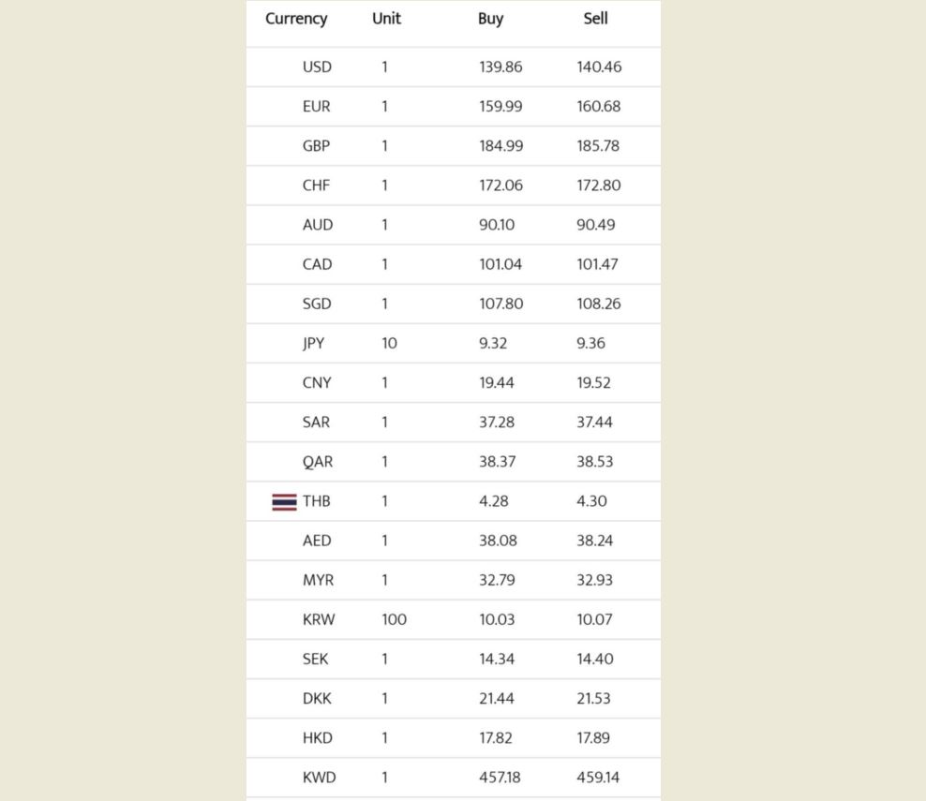Click the AUD sell rate 90.49
Viewport: 926px width, 801px height.
point(595,225)
